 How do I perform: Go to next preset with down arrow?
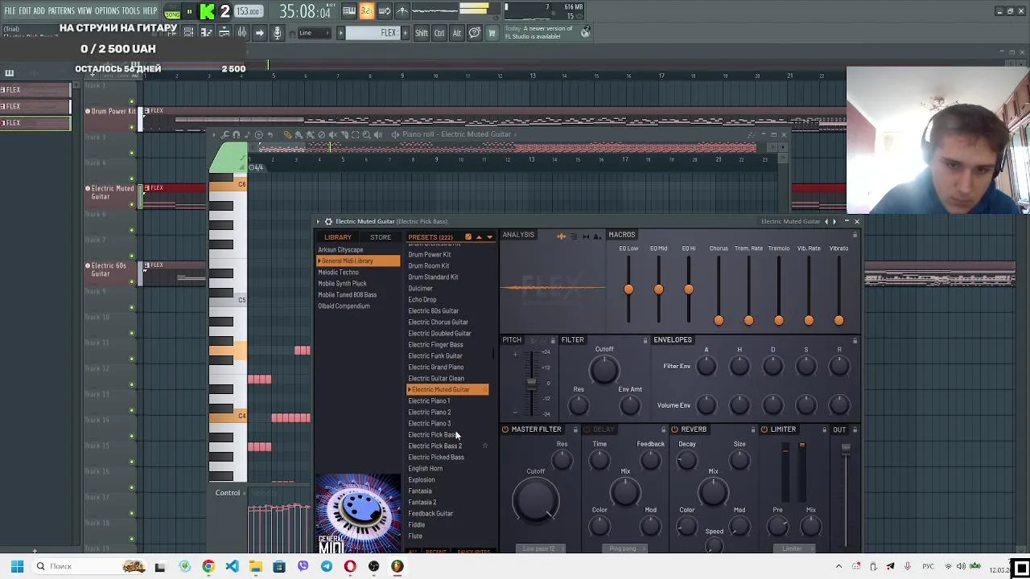[489, 237]
